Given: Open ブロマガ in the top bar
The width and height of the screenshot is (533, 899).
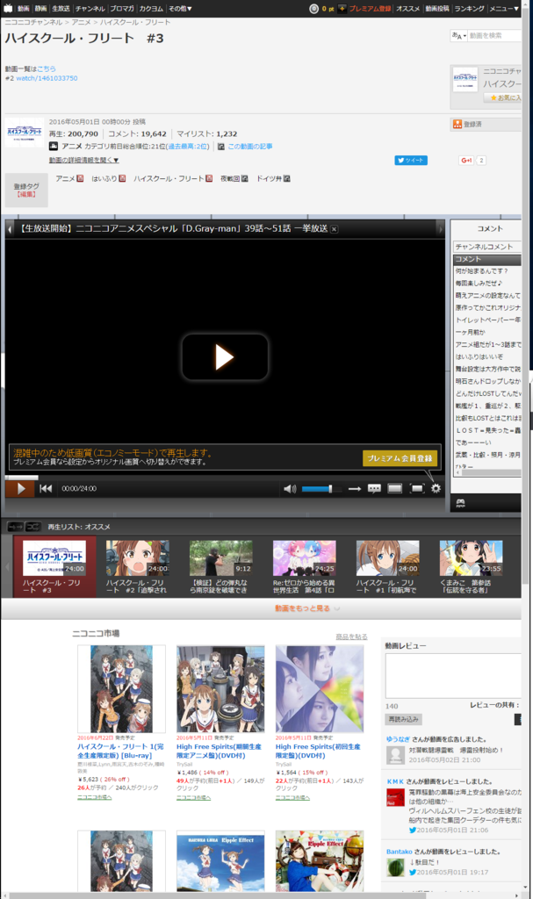Looking at the screenshot, I should click(122, 9).
